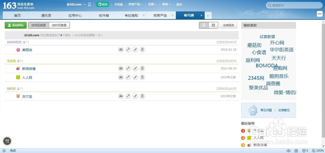Click the mobile phone icon beside email address
The image size is (325, 153).
tap(90, 4)
